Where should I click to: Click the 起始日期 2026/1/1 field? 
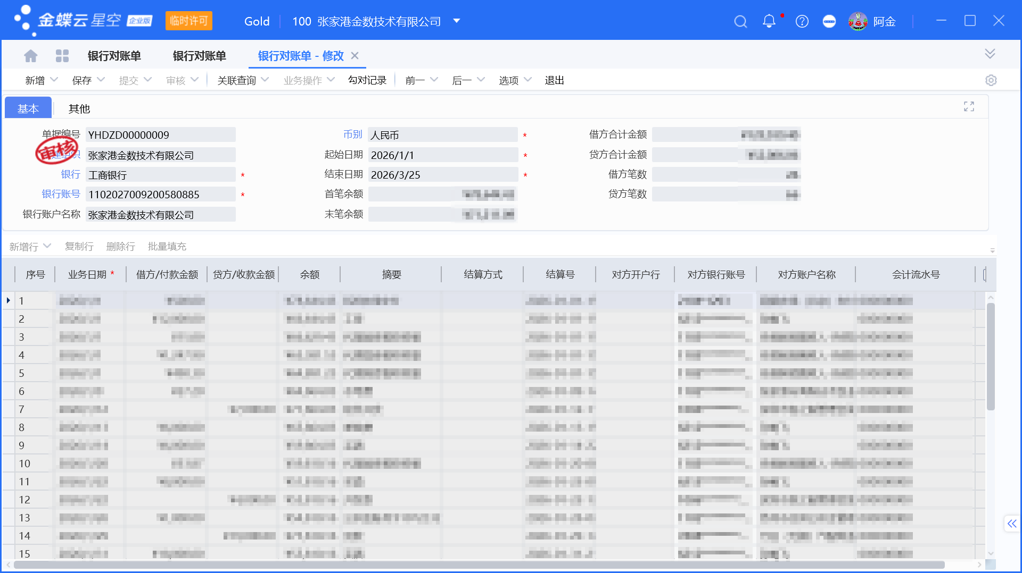[443, 155]
